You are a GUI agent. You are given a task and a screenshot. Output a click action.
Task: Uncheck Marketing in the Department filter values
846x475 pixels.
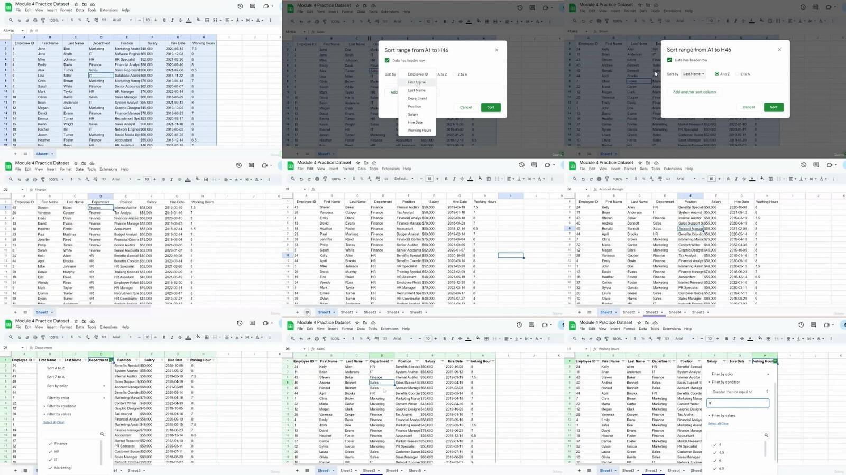click(x=51, y=468)
